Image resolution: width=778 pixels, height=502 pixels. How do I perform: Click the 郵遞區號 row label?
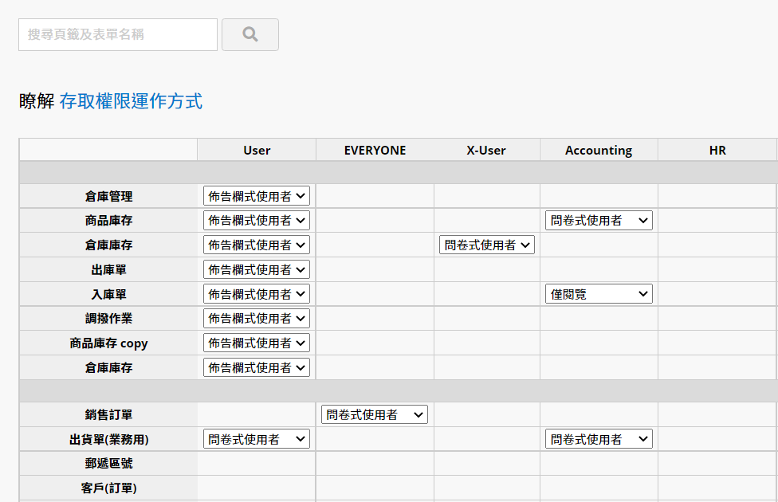pyautogui.click(x=108, y=463)
